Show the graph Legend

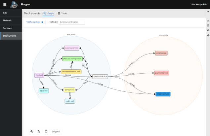coord(56,132)
